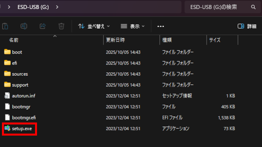Click the delete trash can icon

click(x=61, y=26)
